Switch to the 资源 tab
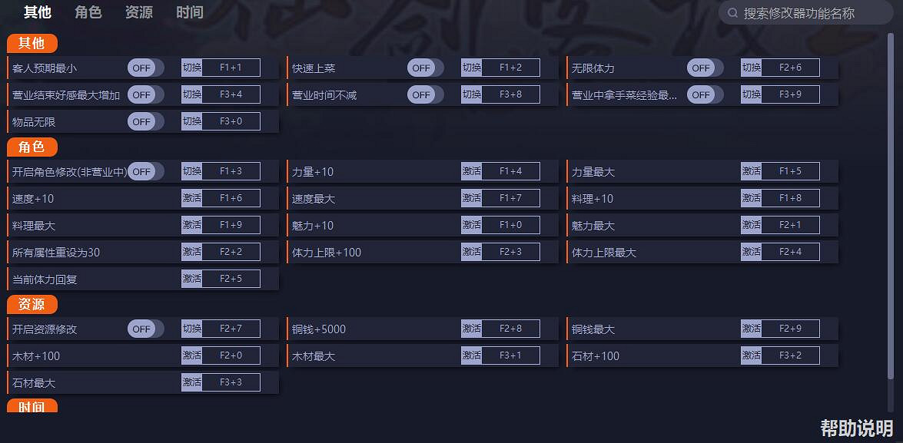903x443 pixels. point(138,12)
